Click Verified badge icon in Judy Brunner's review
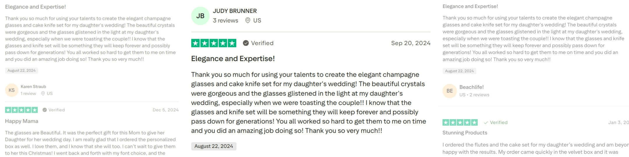The height and width of the screenshot is (157, 629). [246, 43]
